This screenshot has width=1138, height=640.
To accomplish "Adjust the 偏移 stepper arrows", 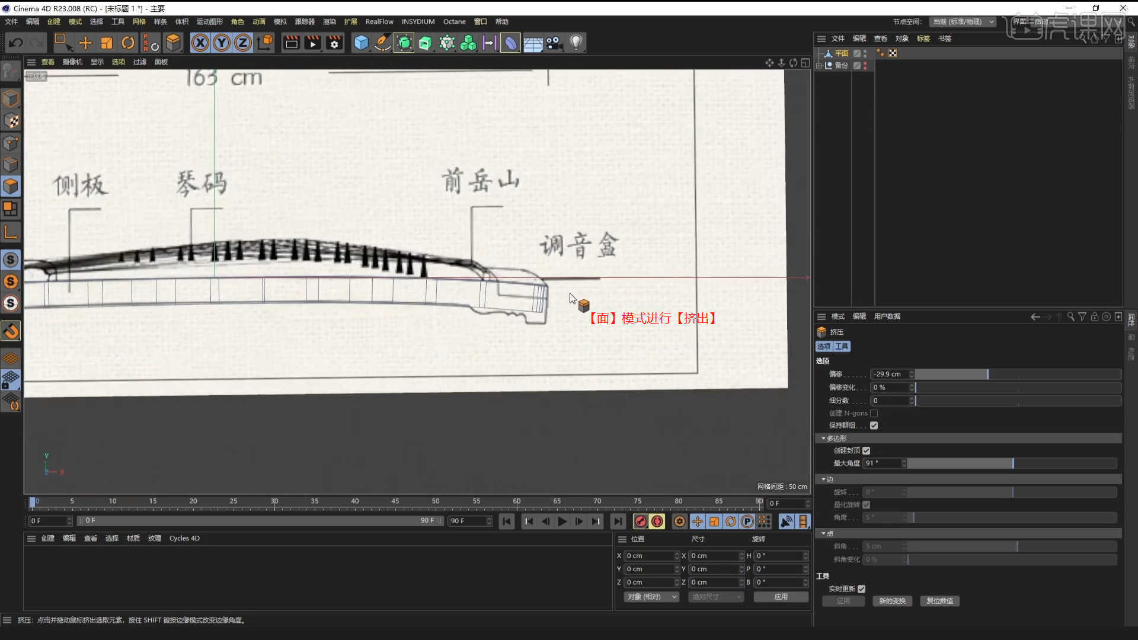I will [912, 375].
